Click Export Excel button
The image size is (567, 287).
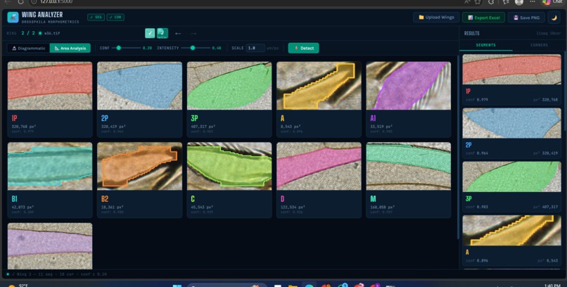pos(483,18)
